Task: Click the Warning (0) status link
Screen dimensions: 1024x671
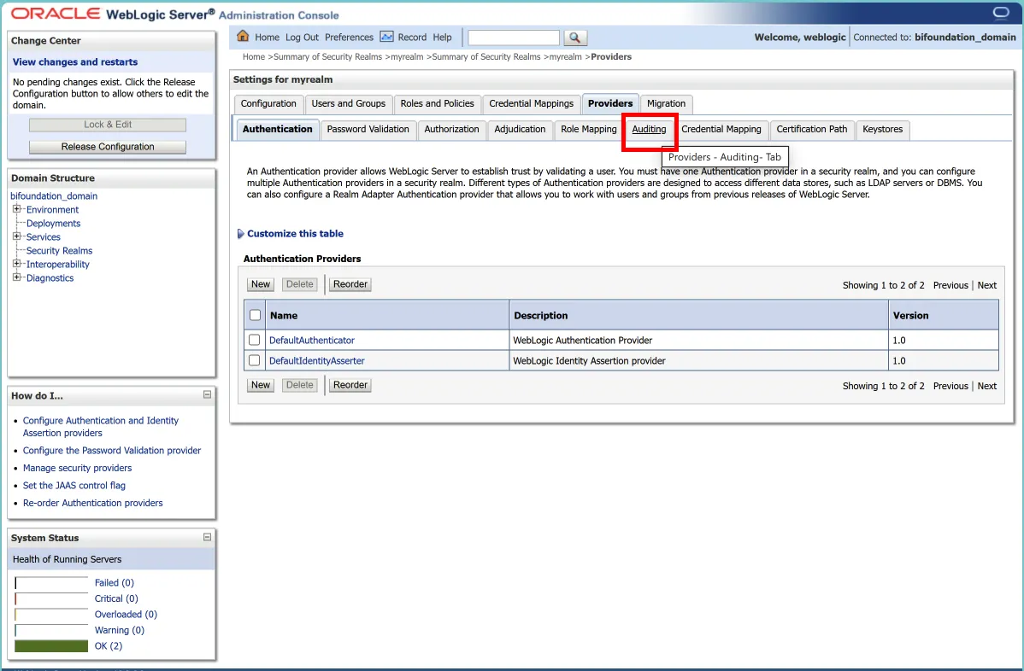Action: [120, 631]
